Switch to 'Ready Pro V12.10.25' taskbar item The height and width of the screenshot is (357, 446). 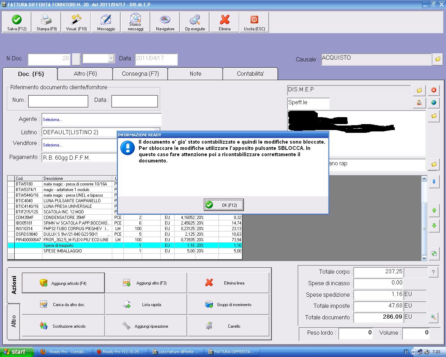[x=121, y=352]
